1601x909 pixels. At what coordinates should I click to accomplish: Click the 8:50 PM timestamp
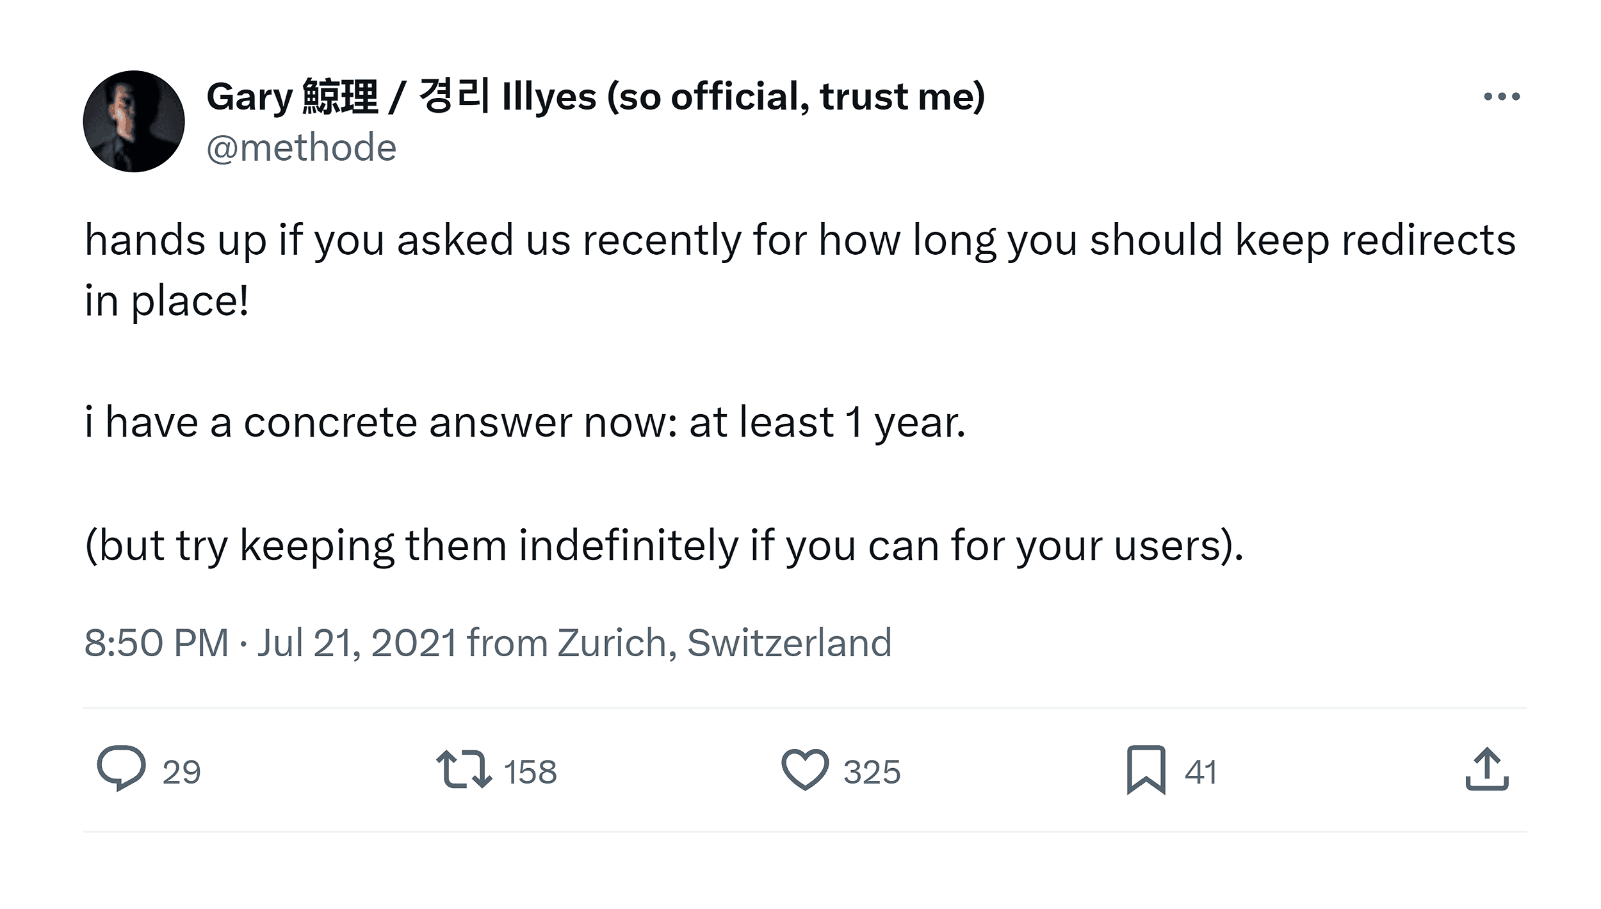click(156, 643)
